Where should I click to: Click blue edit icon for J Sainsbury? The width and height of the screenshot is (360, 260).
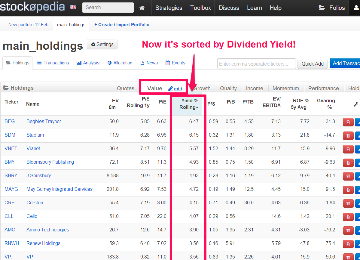[358, 176]
